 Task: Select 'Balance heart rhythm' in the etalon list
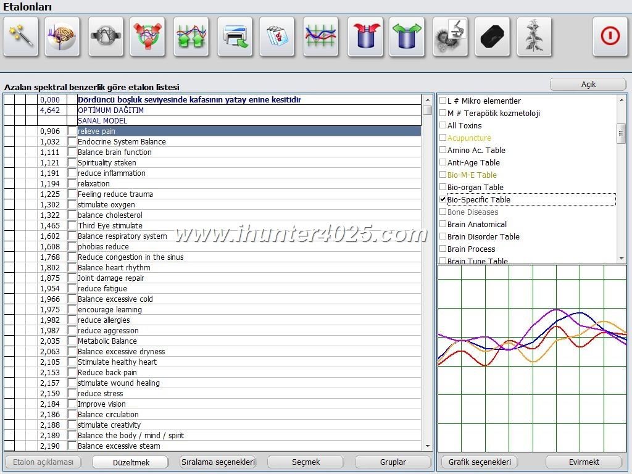[x=114, y=268]
